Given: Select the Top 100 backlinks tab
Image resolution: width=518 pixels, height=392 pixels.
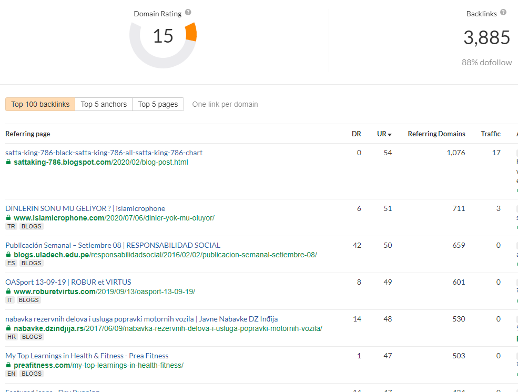Looking at the screenshot, I should coord(40,104).
